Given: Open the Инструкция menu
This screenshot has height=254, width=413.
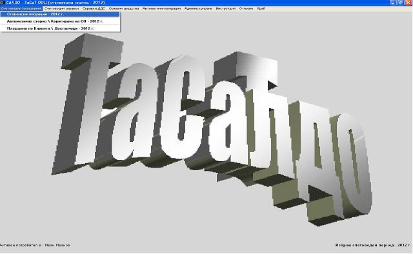Looking at the screenshot, I should (226, 8).
